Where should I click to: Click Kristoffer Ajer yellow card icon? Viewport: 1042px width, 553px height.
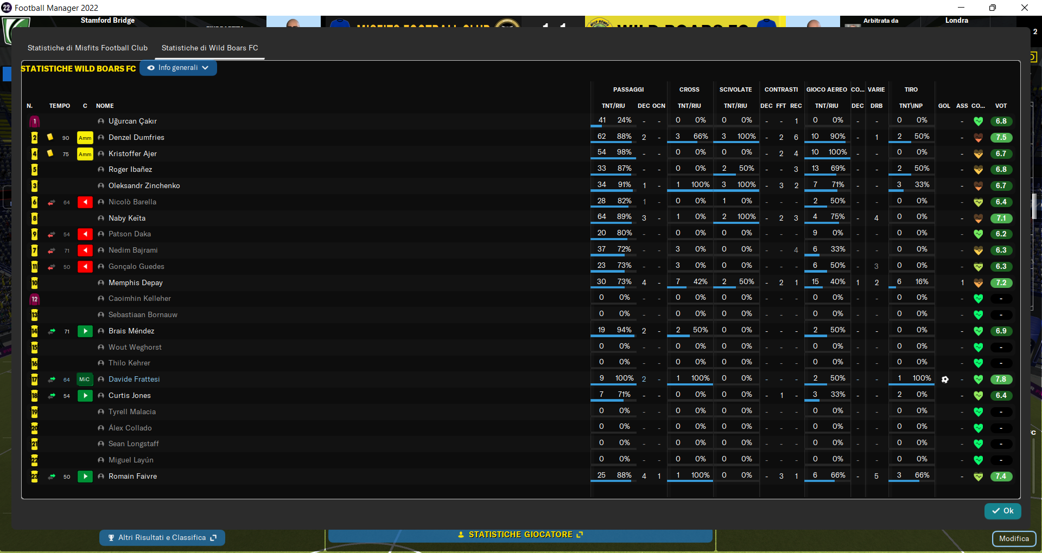50,153
